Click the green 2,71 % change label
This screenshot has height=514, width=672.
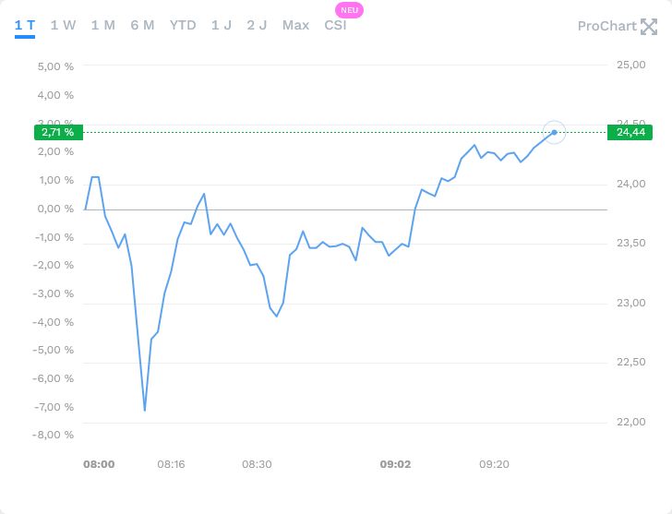(58, 133)
